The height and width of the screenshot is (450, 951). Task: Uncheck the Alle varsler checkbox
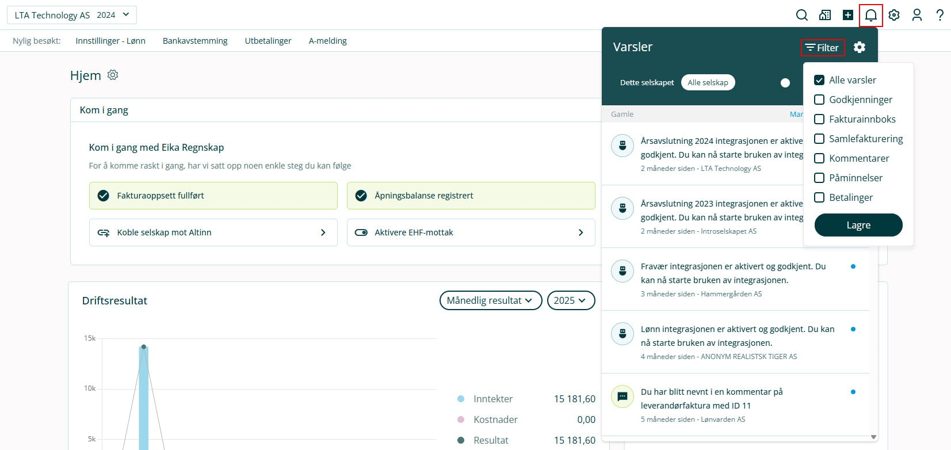point(819,80)
